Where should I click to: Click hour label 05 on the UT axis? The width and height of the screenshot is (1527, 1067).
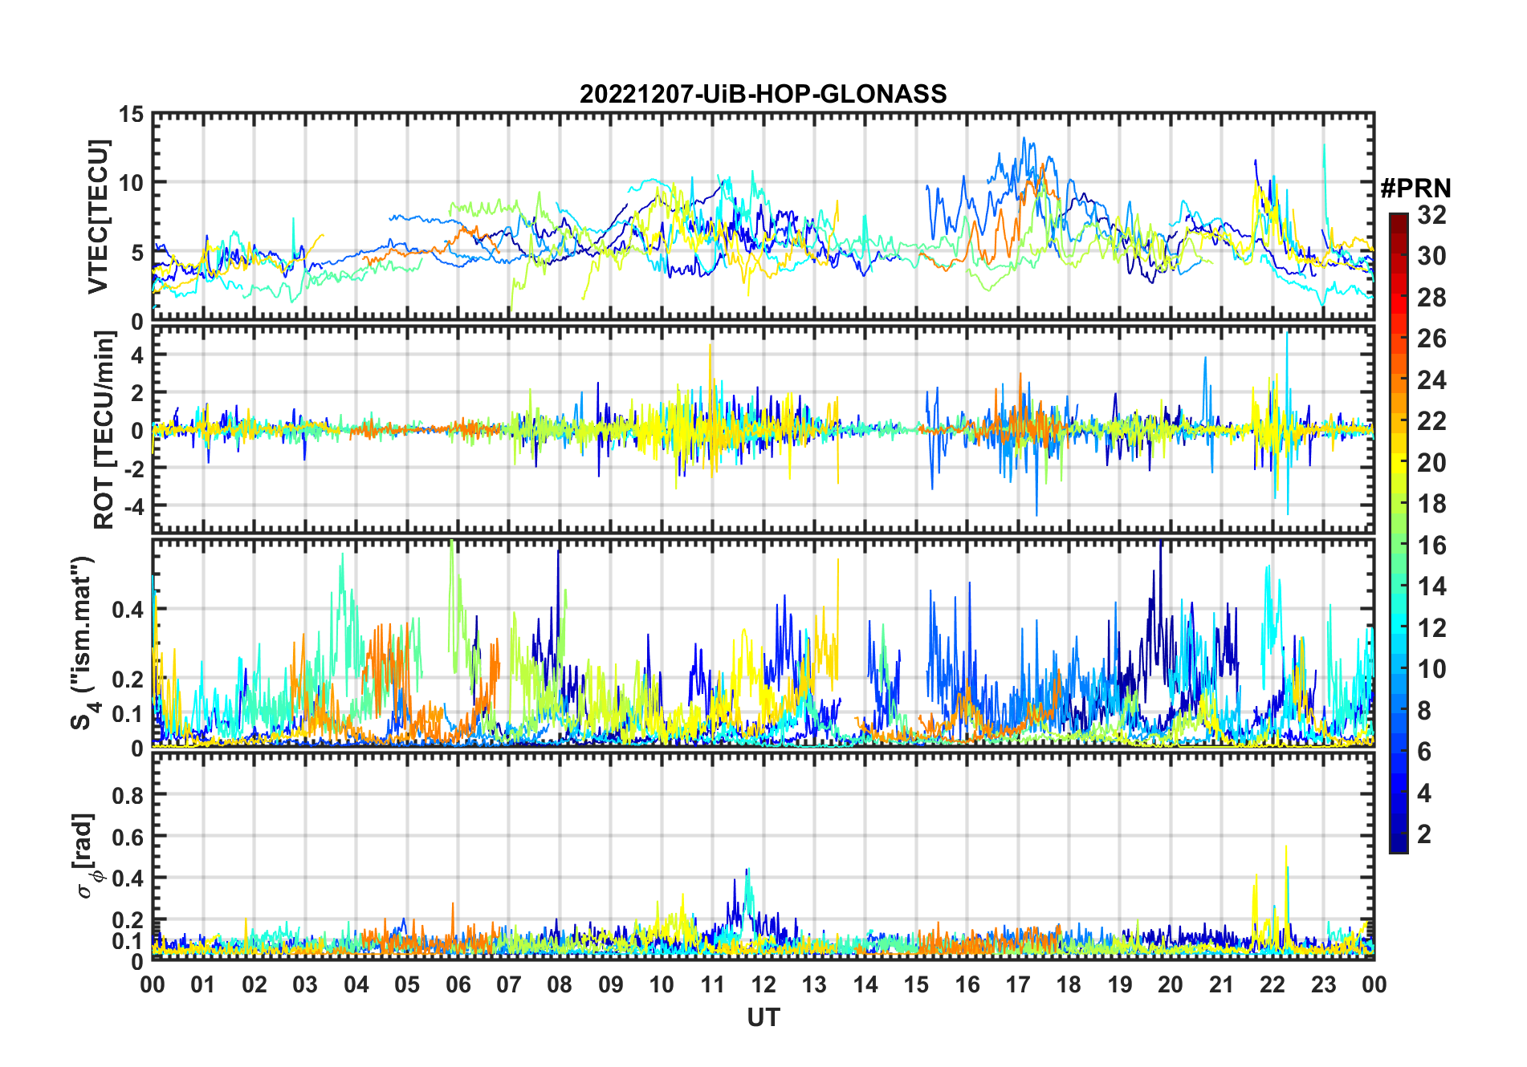[407, 984]
